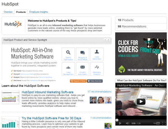Open video on YouTube via logo
This screenshot has height=129, width=168.
(x=157, y=123)
